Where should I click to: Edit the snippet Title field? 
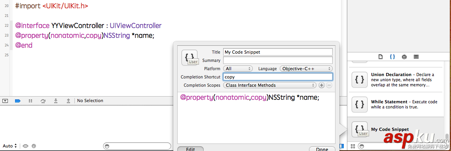click(x=278, y=52)
